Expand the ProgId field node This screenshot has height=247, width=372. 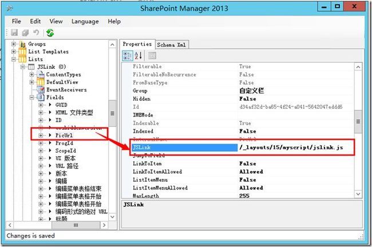41,143
